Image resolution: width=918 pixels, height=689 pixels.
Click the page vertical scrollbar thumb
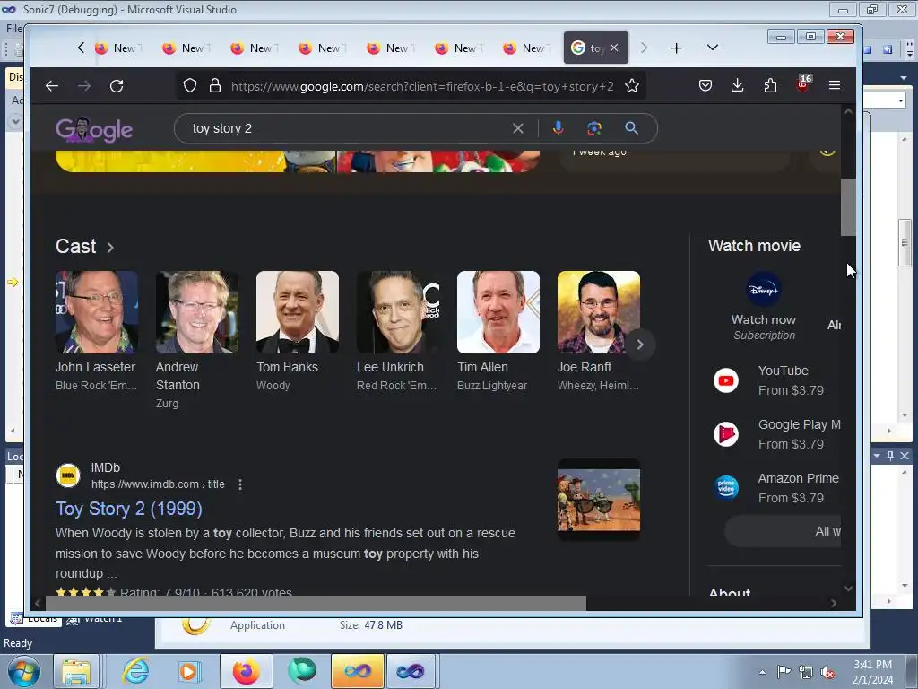[x=848, y=207]
